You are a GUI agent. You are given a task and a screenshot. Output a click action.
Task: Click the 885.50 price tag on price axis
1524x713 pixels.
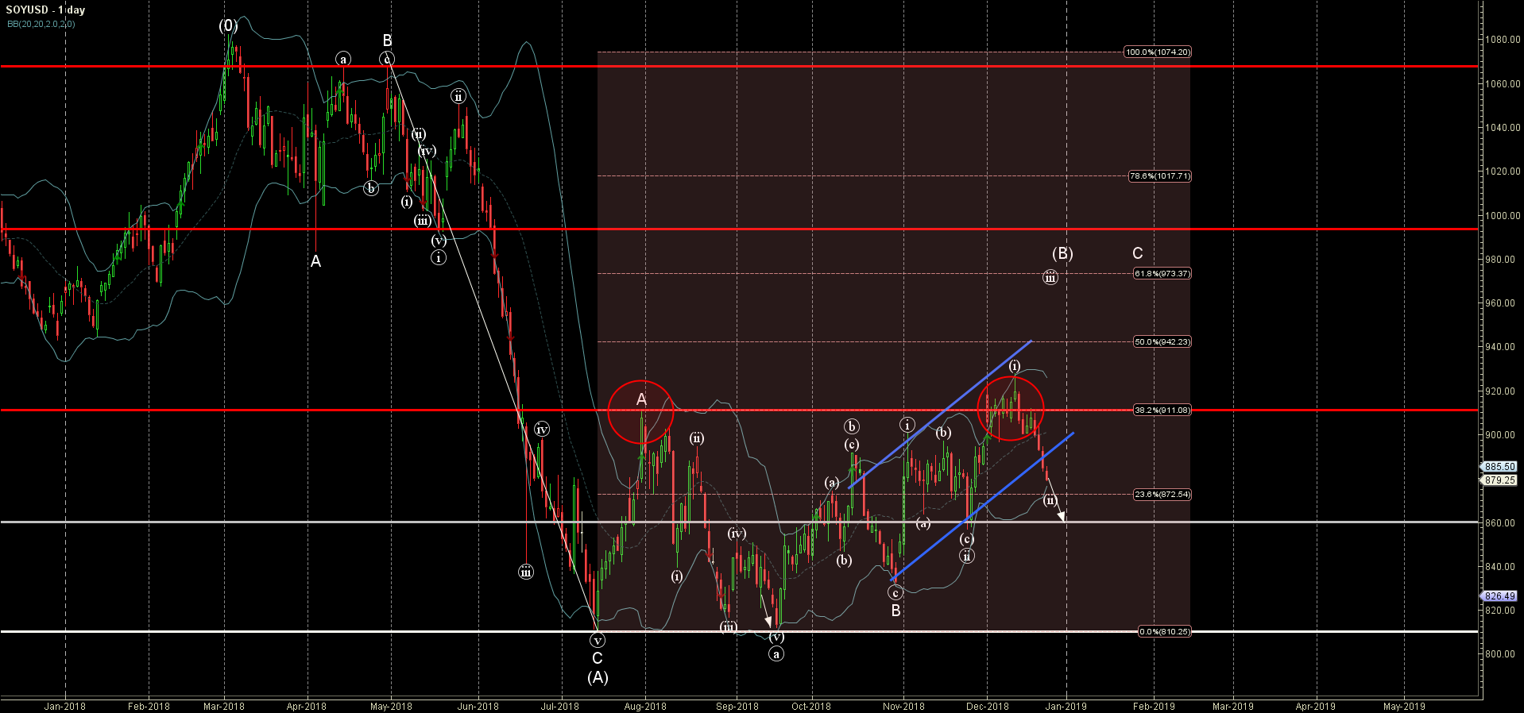[x=1499, y=467]
